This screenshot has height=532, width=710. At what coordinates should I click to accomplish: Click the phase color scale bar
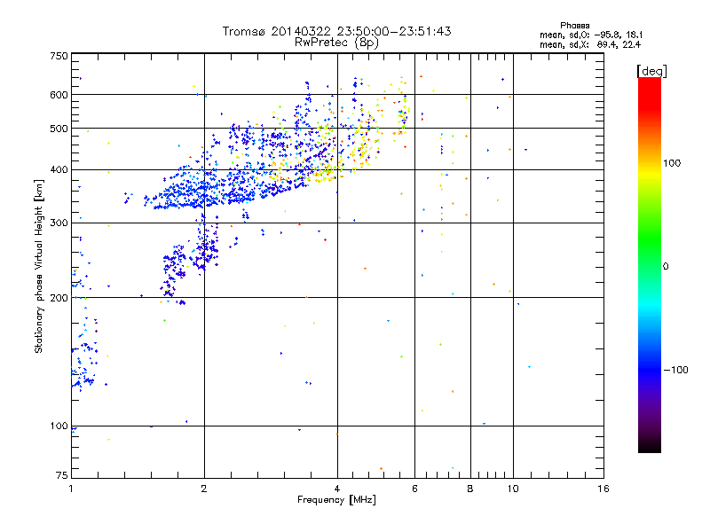[650, 265]
